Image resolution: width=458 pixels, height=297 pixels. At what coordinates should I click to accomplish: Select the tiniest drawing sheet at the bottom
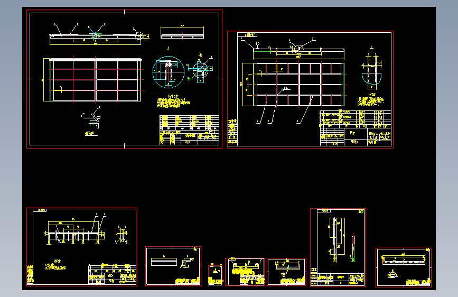click(216, 275)
